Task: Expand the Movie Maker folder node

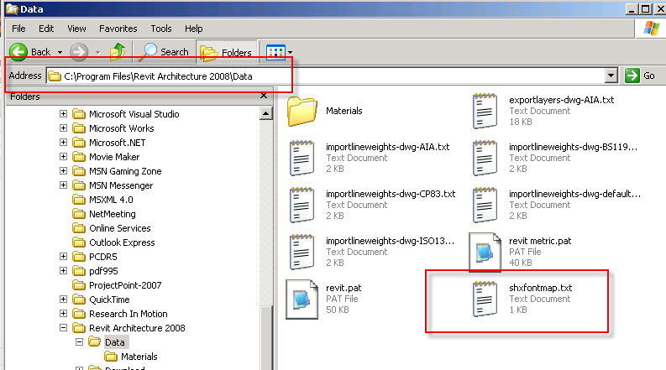Action: pos(63,157)
